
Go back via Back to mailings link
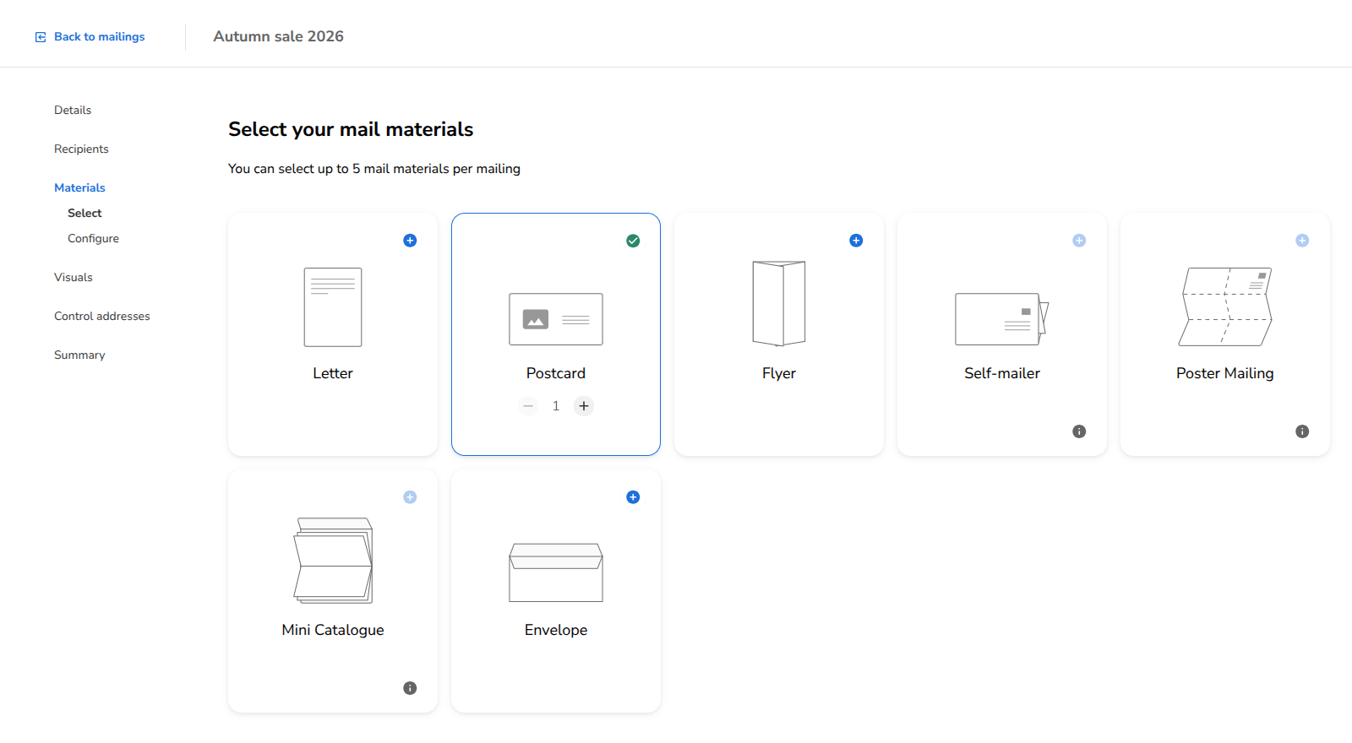point(90,36)
